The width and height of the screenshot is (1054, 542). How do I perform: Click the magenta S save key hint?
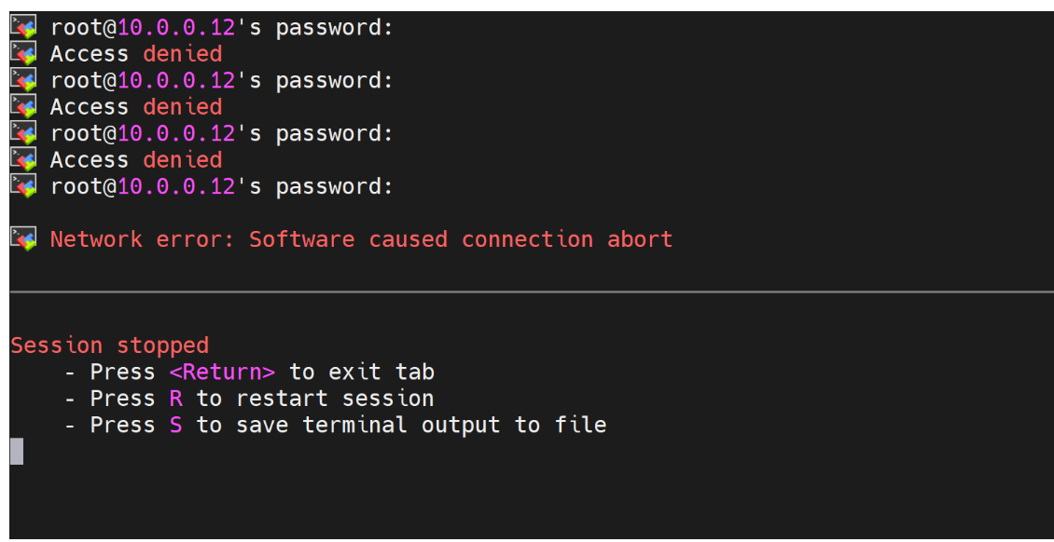(176, 426)
